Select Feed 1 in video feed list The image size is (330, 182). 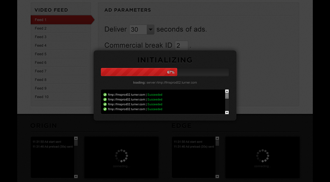[41, 20]
